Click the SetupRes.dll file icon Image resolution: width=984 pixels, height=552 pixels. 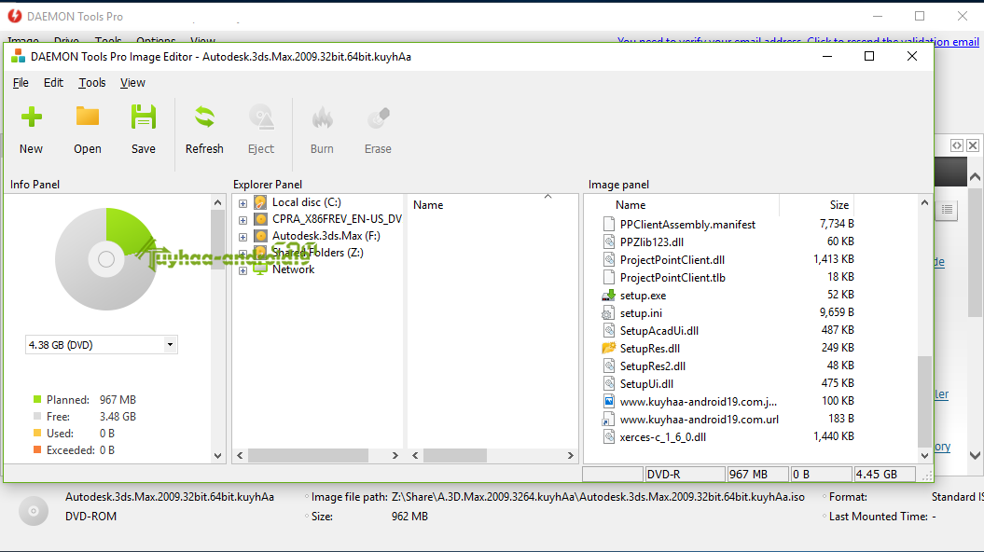click(x=608, y=348)
